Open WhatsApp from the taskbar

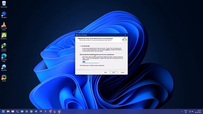(x=31, y=111)
